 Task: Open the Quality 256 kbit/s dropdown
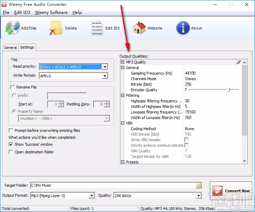[198, 195]
